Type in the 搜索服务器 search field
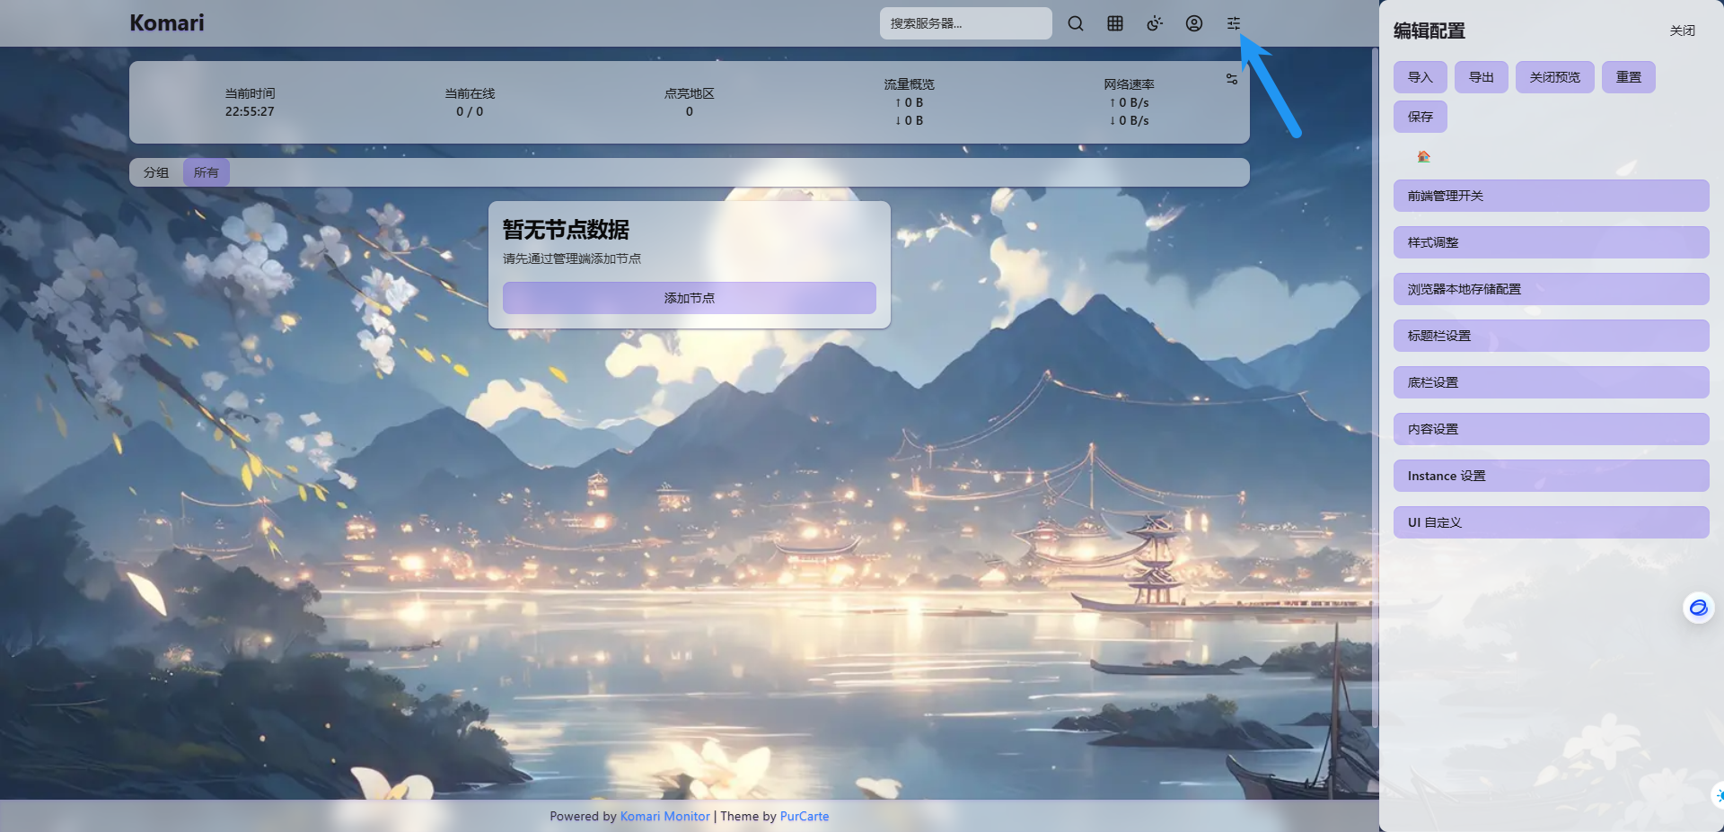The width and height of the screenshot is (1724, 832). pos(965,23)
